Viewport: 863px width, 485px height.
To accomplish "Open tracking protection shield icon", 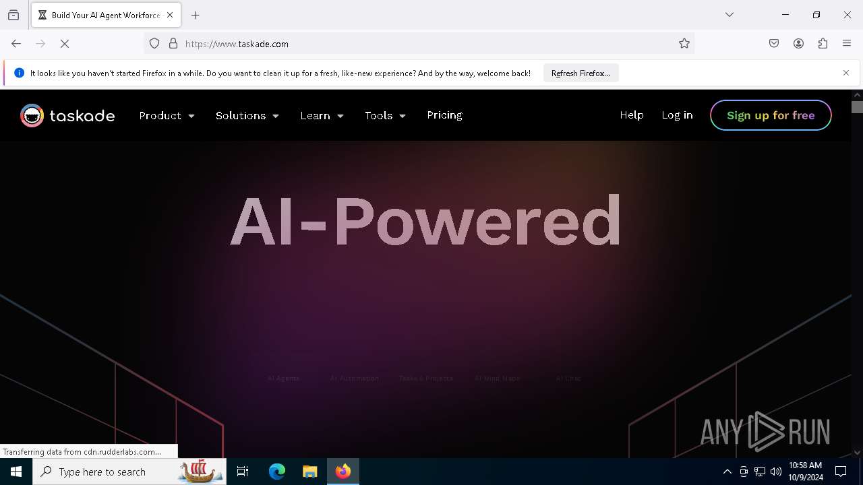I will click(x=154, y=44).
